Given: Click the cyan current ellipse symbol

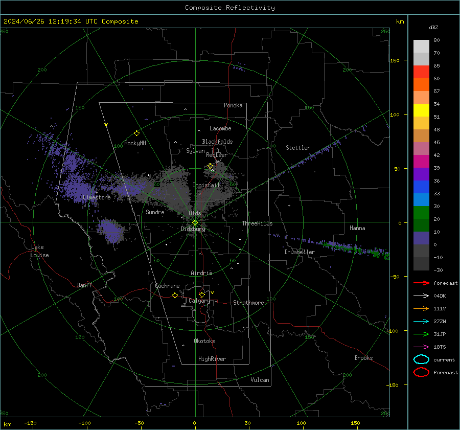Looking at the screenshot, I should pyautogui.click(x=421, y=359).
